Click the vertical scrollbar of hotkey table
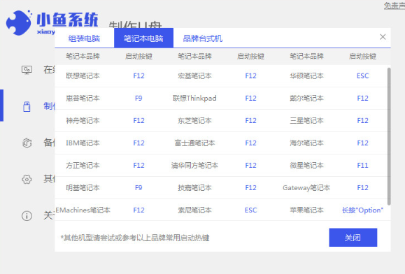 389,136
